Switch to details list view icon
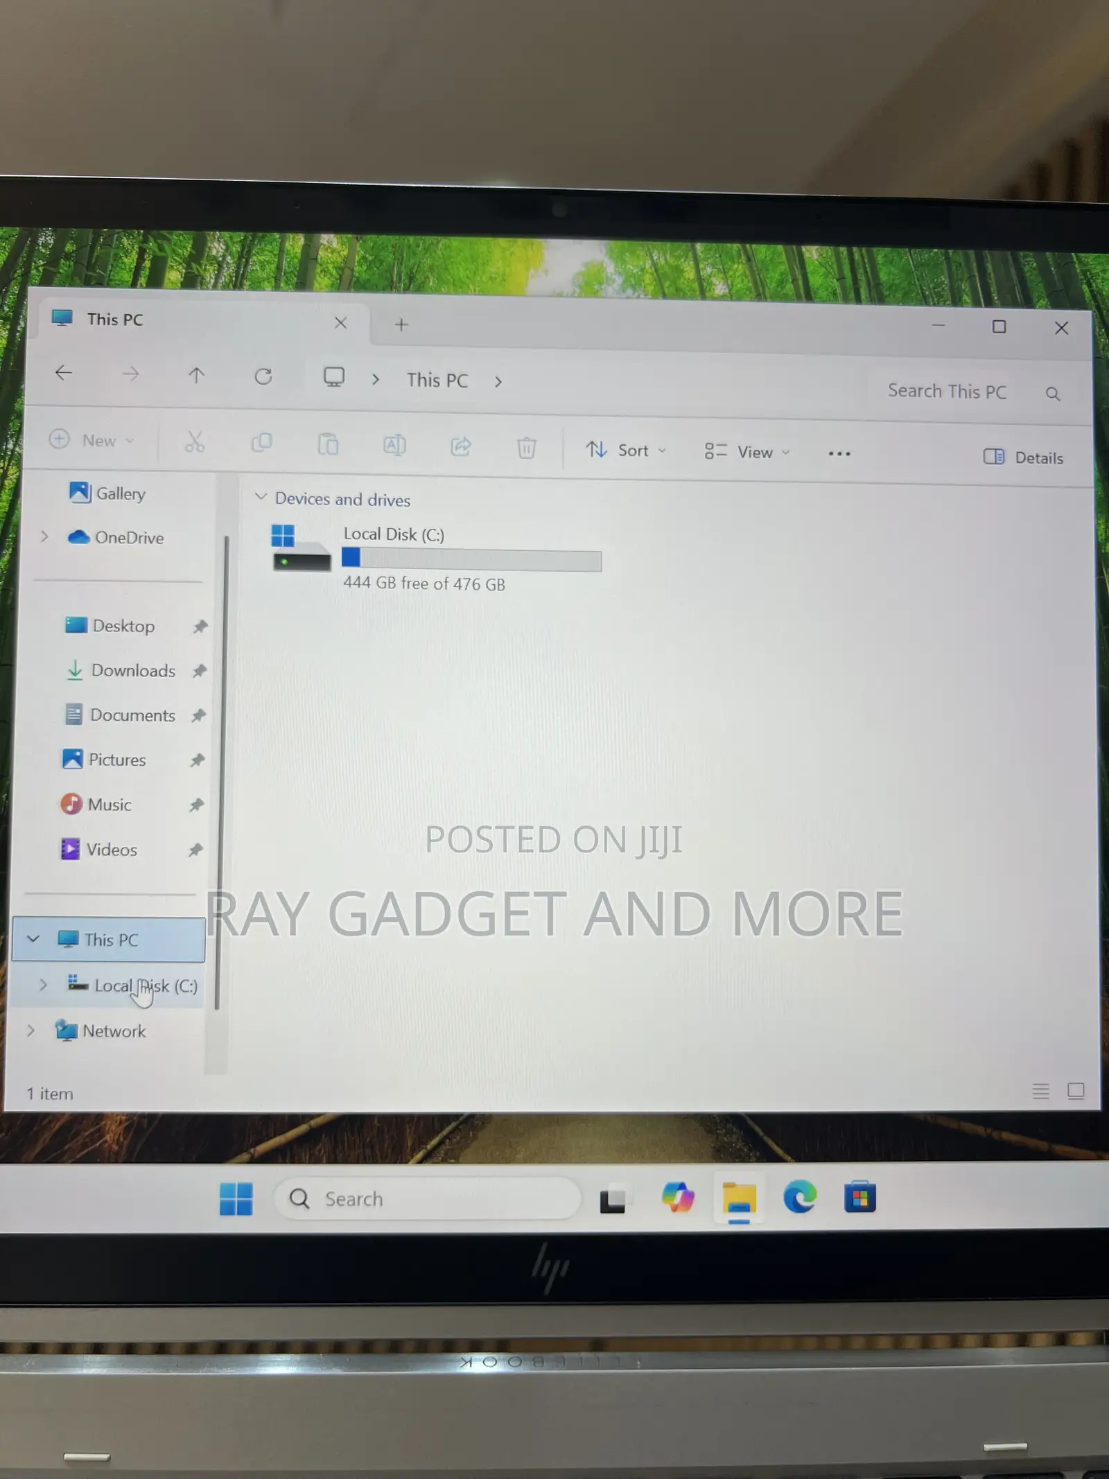1109x1479 pixels. 1040,1091
